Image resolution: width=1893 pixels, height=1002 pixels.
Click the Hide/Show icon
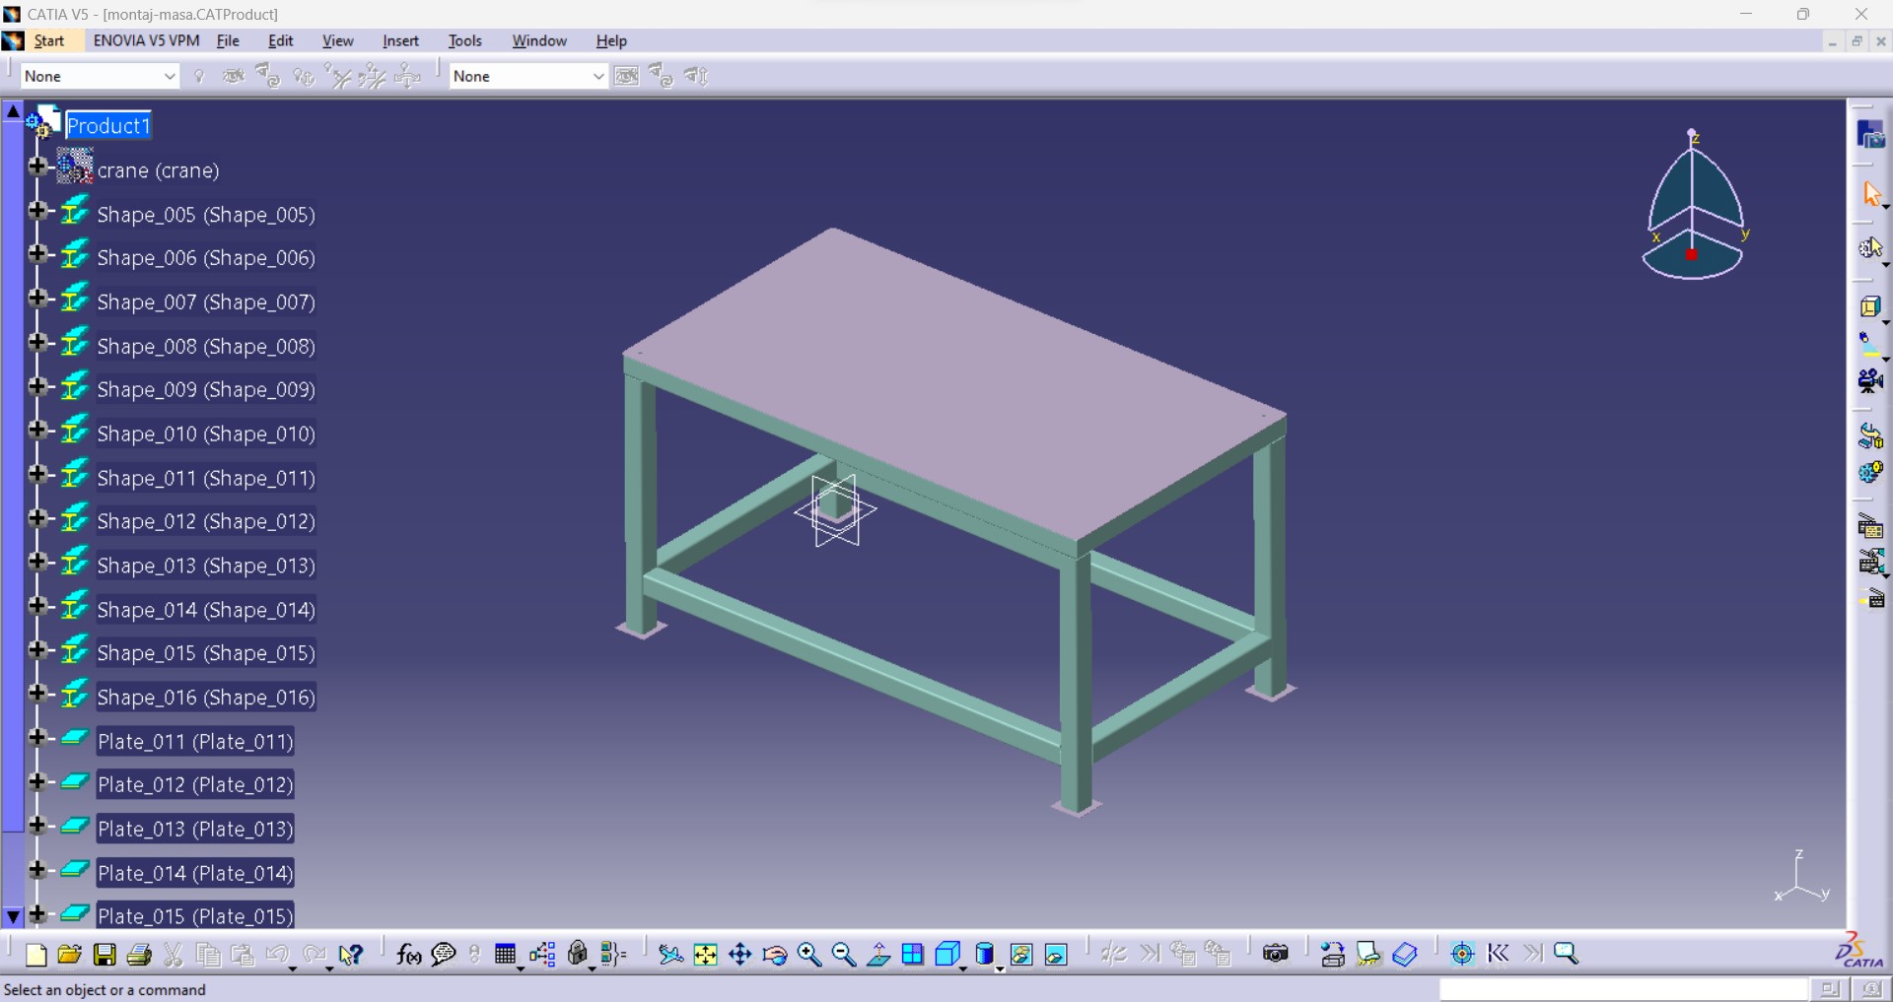[1021, 954]
